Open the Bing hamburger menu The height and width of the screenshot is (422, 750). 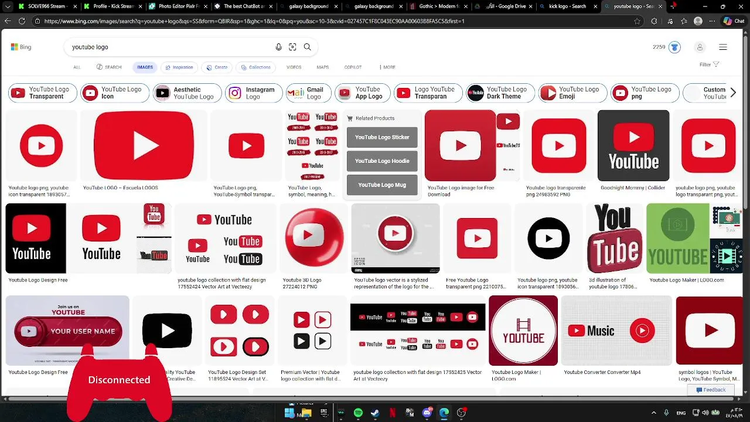(723, 47)
